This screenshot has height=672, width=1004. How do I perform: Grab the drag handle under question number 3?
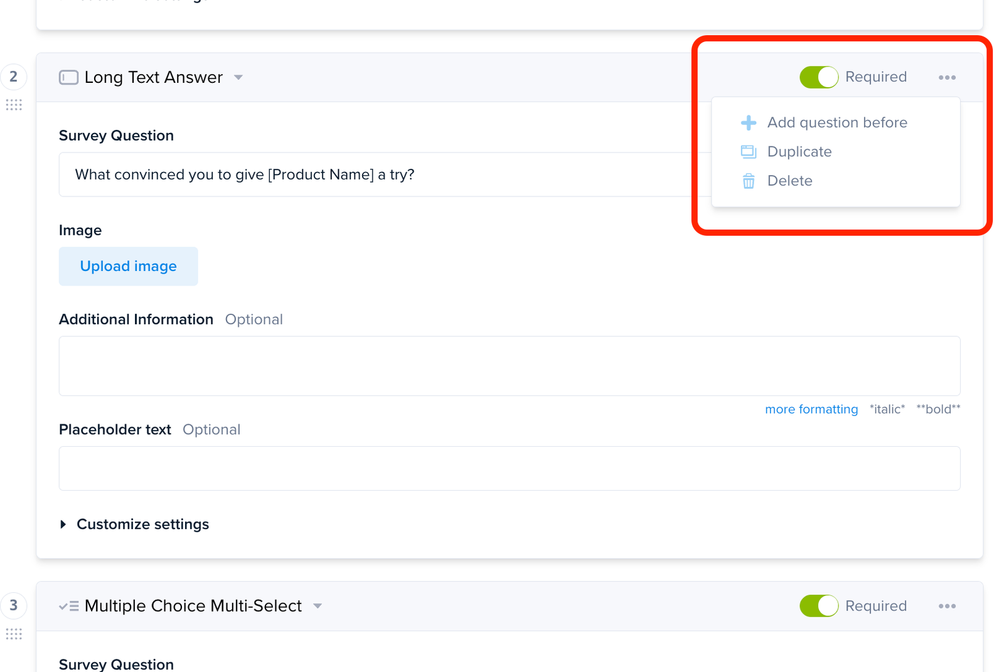point(14,634)
